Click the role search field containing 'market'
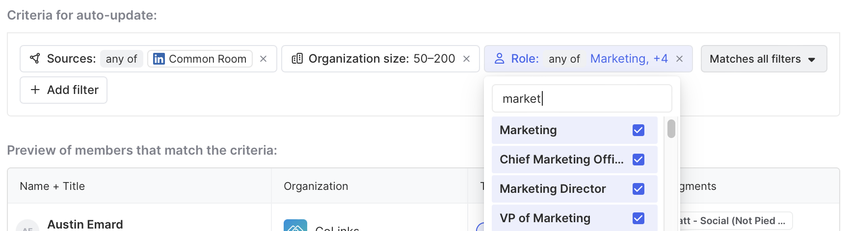Image resolution: width=851 pixels, height=231 pixels. (582, 99)
